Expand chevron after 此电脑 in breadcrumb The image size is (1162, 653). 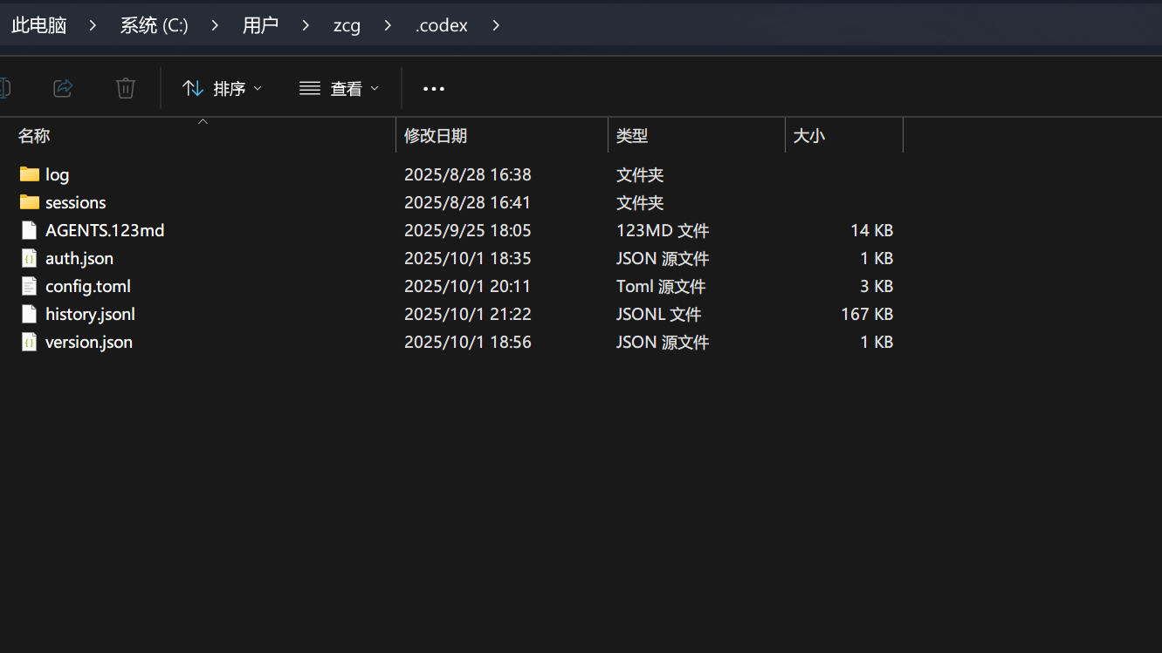(x=93, y=25)
